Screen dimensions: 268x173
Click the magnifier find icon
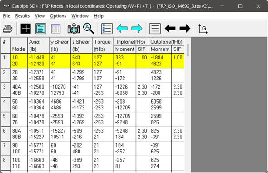(x=89, y=29)
